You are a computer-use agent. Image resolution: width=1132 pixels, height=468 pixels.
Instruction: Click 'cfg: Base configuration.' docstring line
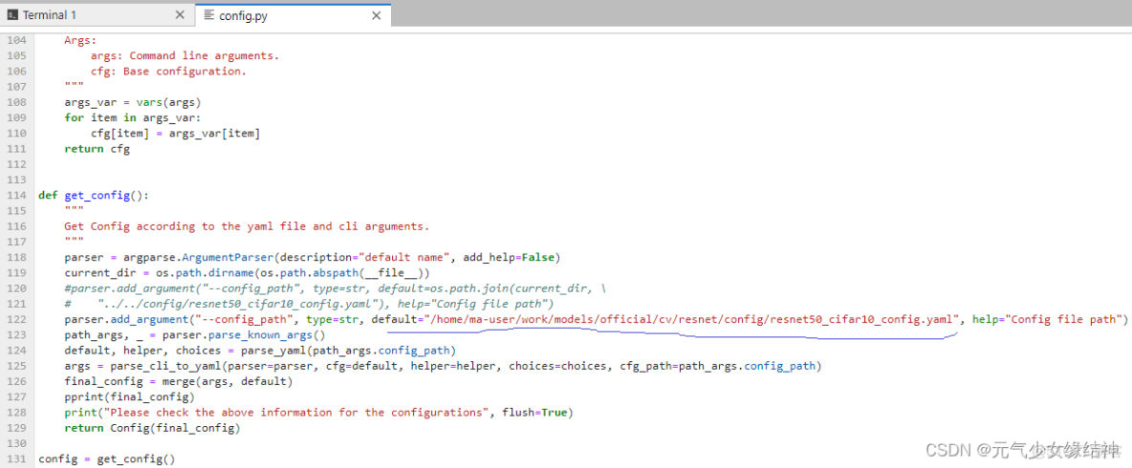(x=169, y=72)
